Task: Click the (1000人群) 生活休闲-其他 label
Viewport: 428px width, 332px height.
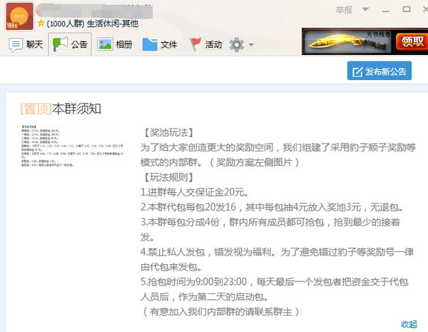Action: pos(92,24)
